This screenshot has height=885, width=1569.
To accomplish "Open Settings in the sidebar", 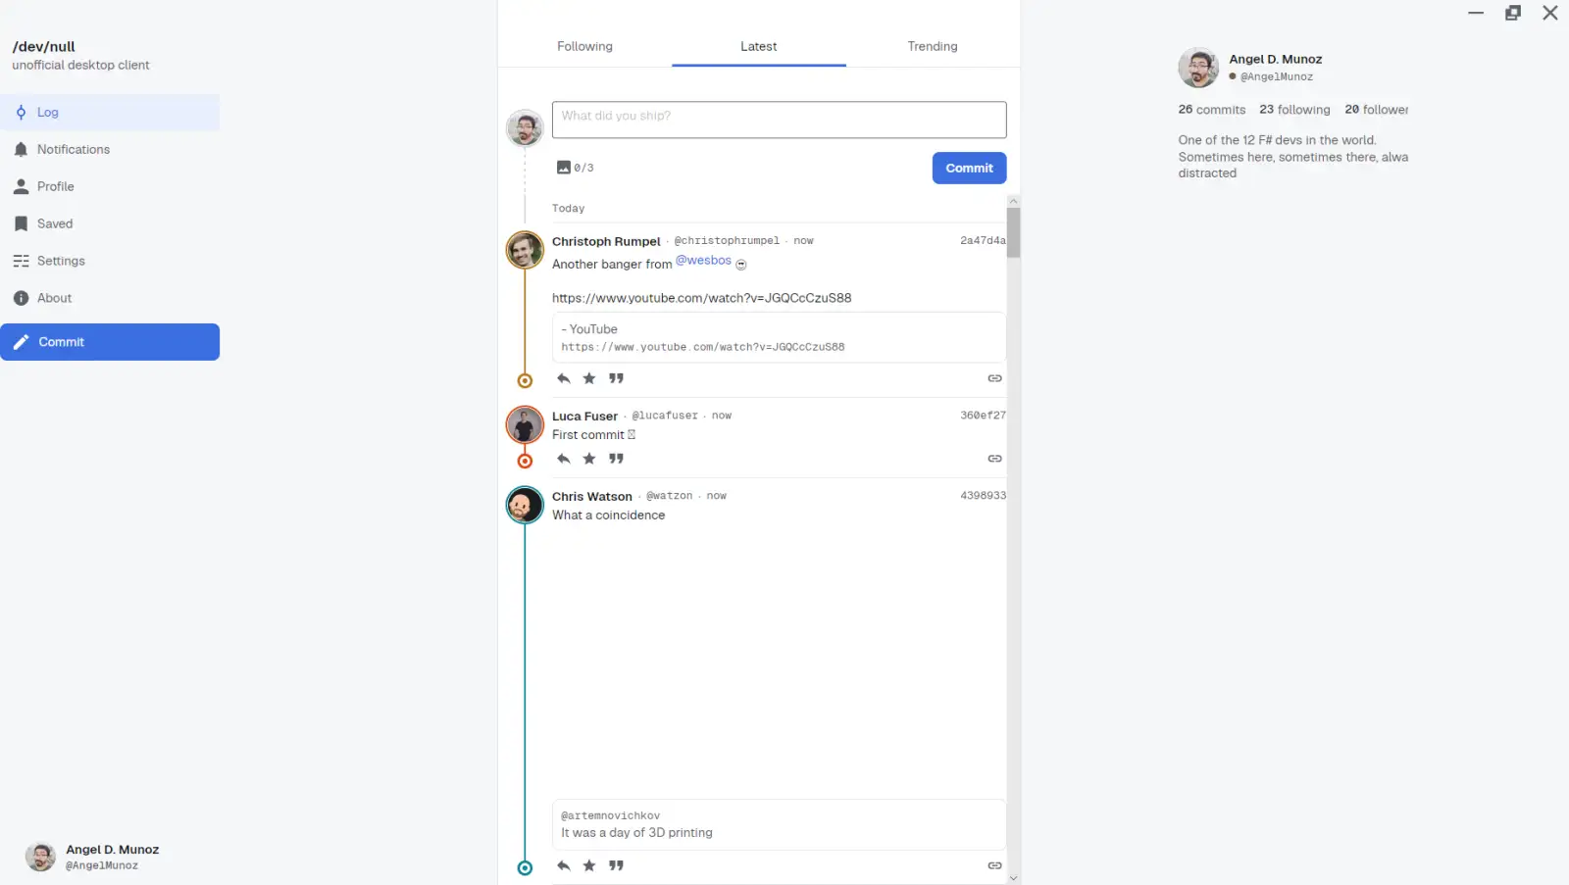I will (110, 262).
